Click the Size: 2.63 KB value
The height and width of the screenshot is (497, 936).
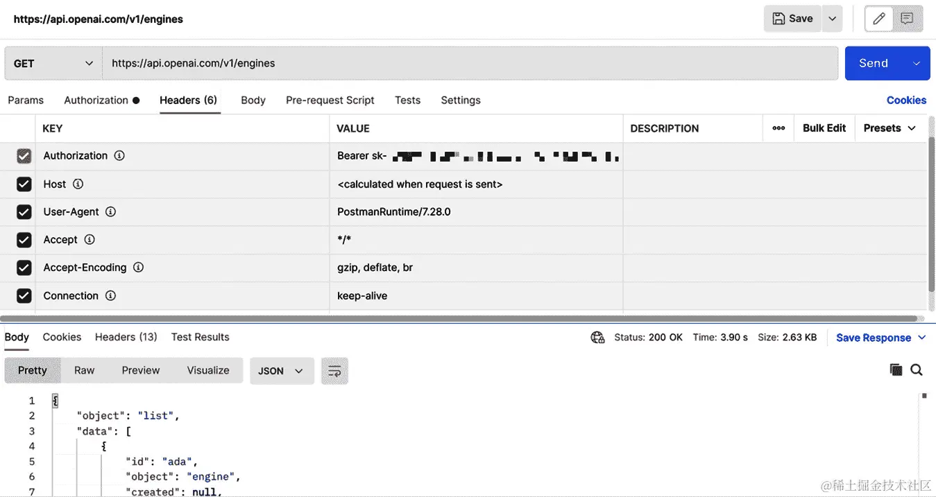pos(787,338)
